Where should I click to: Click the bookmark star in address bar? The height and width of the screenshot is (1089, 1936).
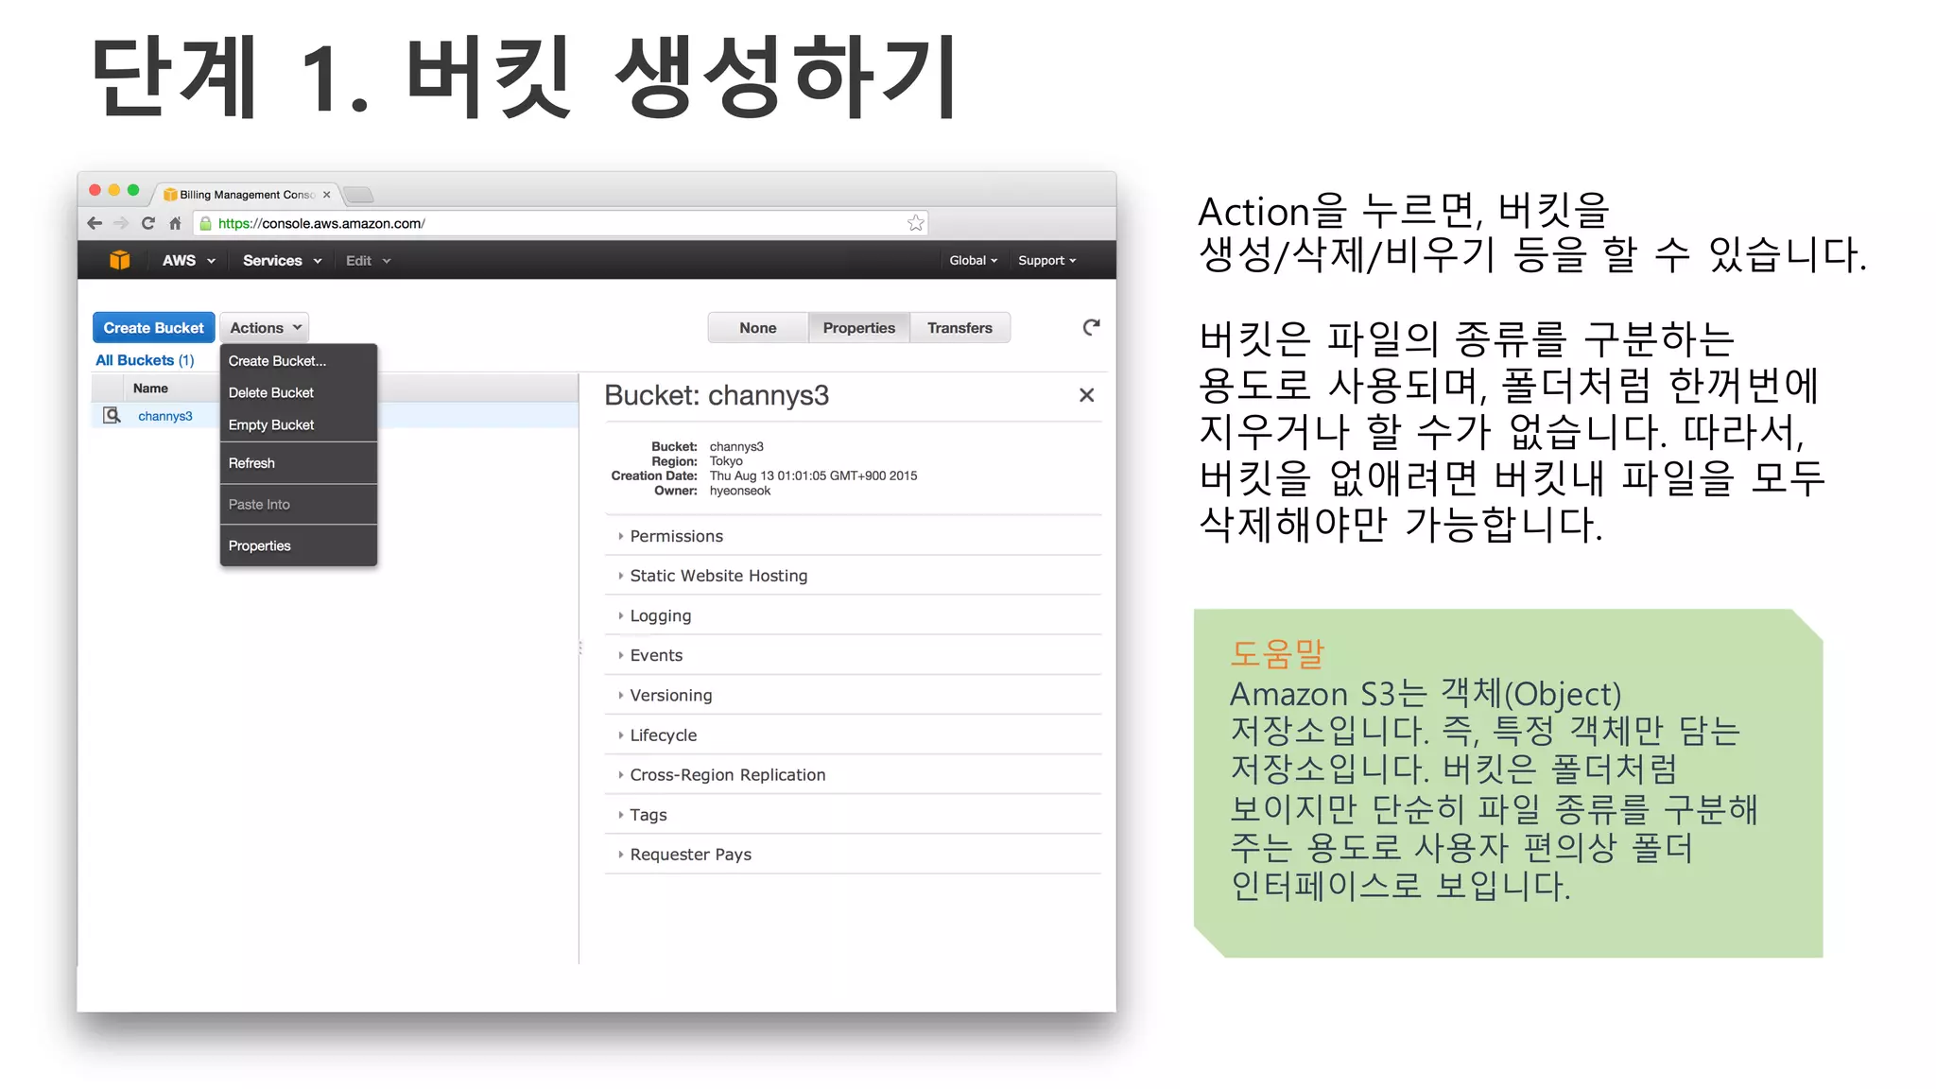(915, 223)
